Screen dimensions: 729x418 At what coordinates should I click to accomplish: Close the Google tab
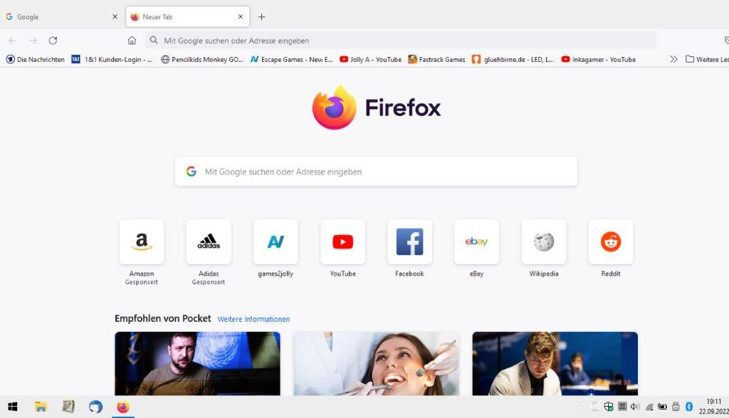coord(115,17)
